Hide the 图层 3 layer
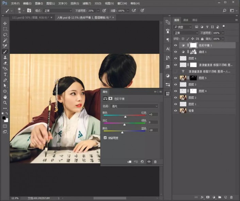 [x=176, y=84]
